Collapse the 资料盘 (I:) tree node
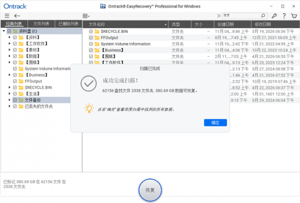The image size is (300, 203). point(4,31)
